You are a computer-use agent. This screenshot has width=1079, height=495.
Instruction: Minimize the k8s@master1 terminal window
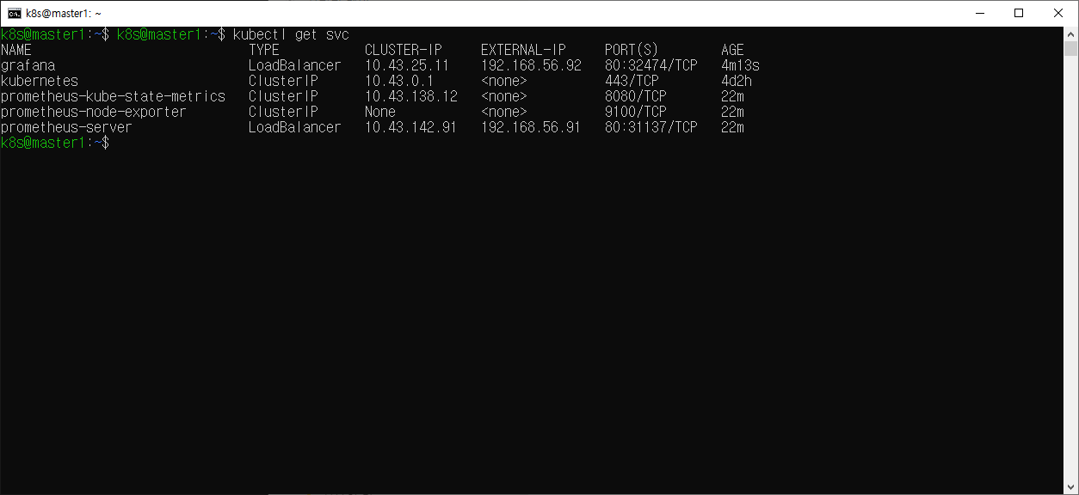(979, 13)
